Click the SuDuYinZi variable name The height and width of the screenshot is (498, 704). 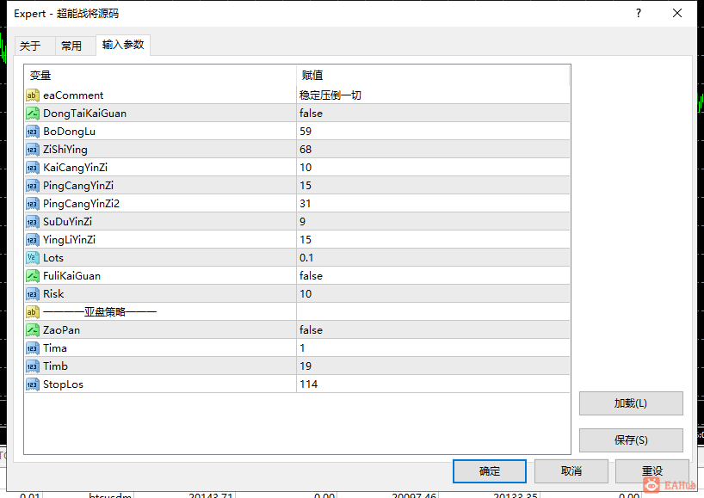pos(67,222)
